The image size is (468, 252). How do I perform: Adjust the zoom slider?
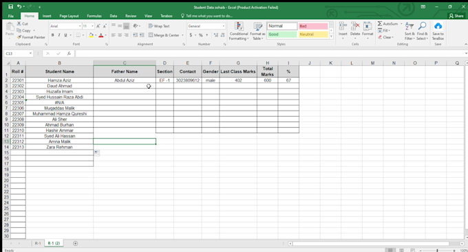tap(437, 251)
